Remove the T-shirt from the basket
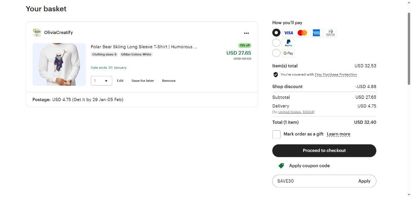411x197 pixels. point(169,81)
